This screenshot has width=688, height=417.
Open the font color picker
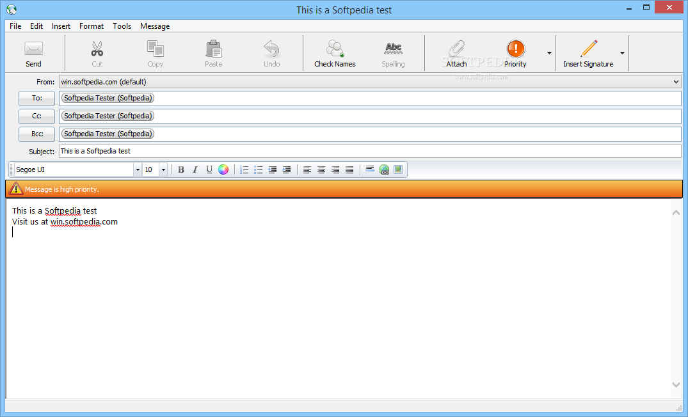[x=223, y=169]
